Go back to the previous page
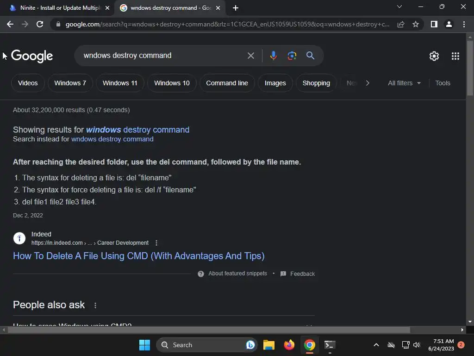The height and width of the screenshot is (356, 474). [10, 24]
